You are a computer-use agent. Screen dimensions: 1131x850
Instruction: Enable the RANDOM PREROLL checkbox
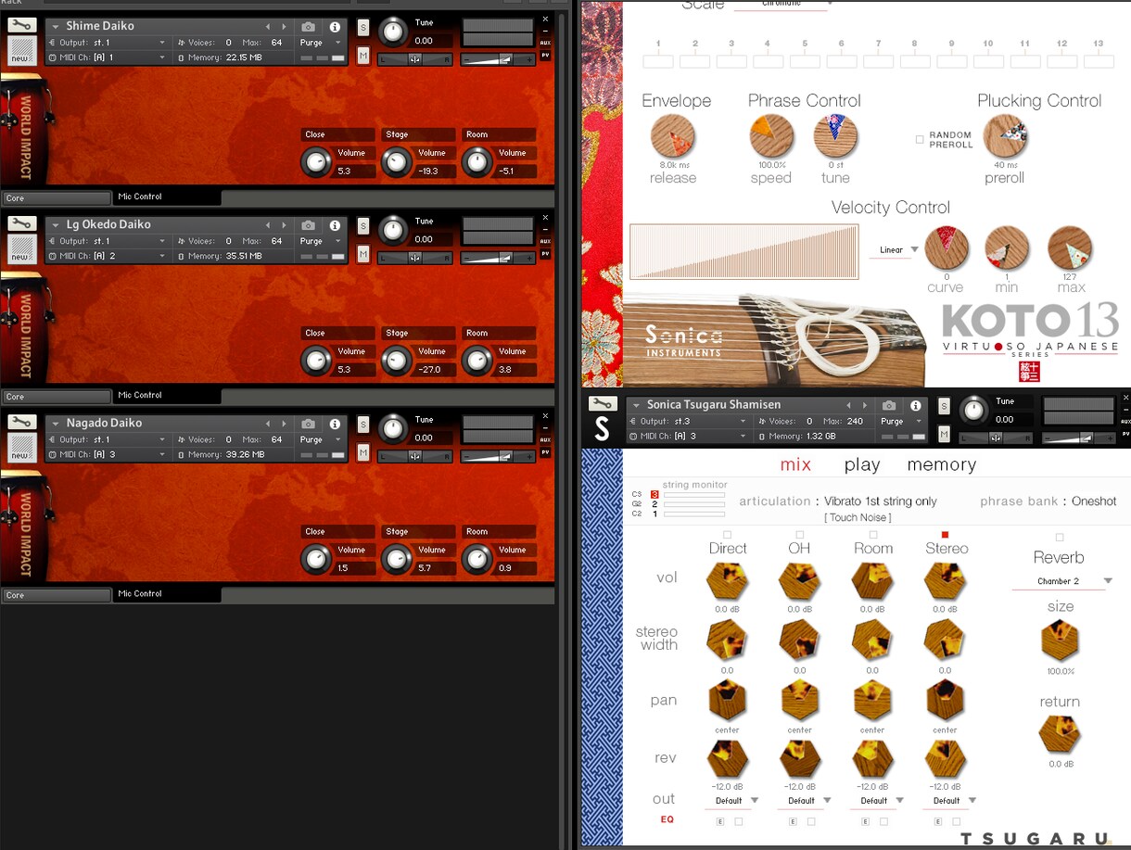coord(920,140)
